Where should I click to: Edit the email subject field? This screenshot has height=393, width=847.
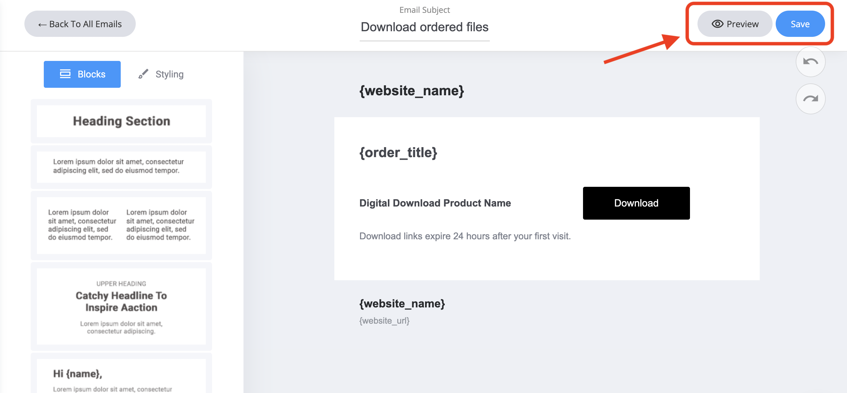tap(424, 27)
